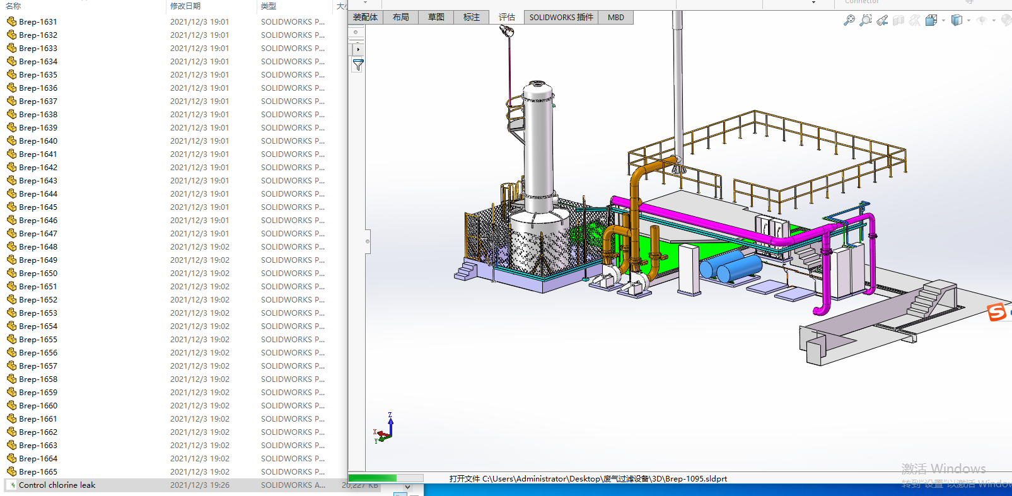Viewport: 1012px width, 496px height.
Task: Expand the side panel flyout arrow
Action: point(358,49)
